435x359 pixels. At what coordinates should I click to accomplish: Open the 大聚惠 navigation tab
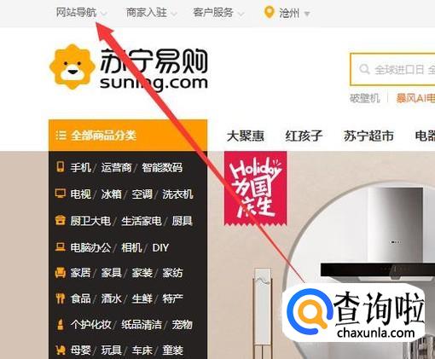click(246, 136)
